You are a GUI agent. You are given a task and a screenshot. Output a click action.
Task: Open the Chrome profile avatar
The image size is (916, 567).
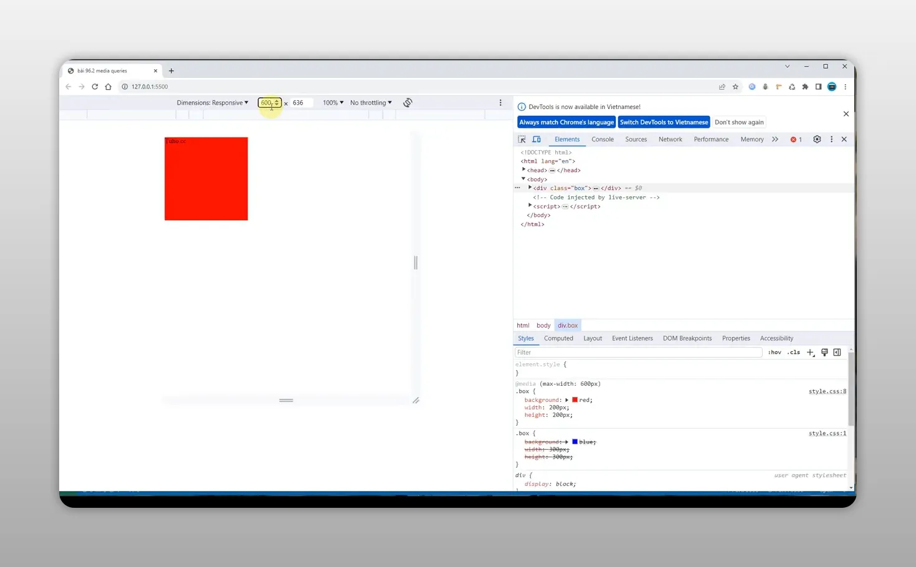tap(832, 87)
